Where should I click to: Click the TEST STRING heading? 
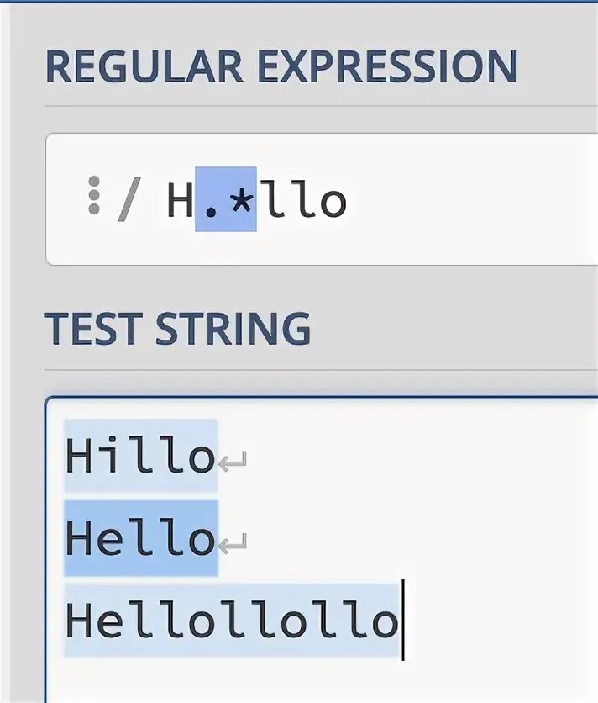pyautogui.click(x=177, y=328)
